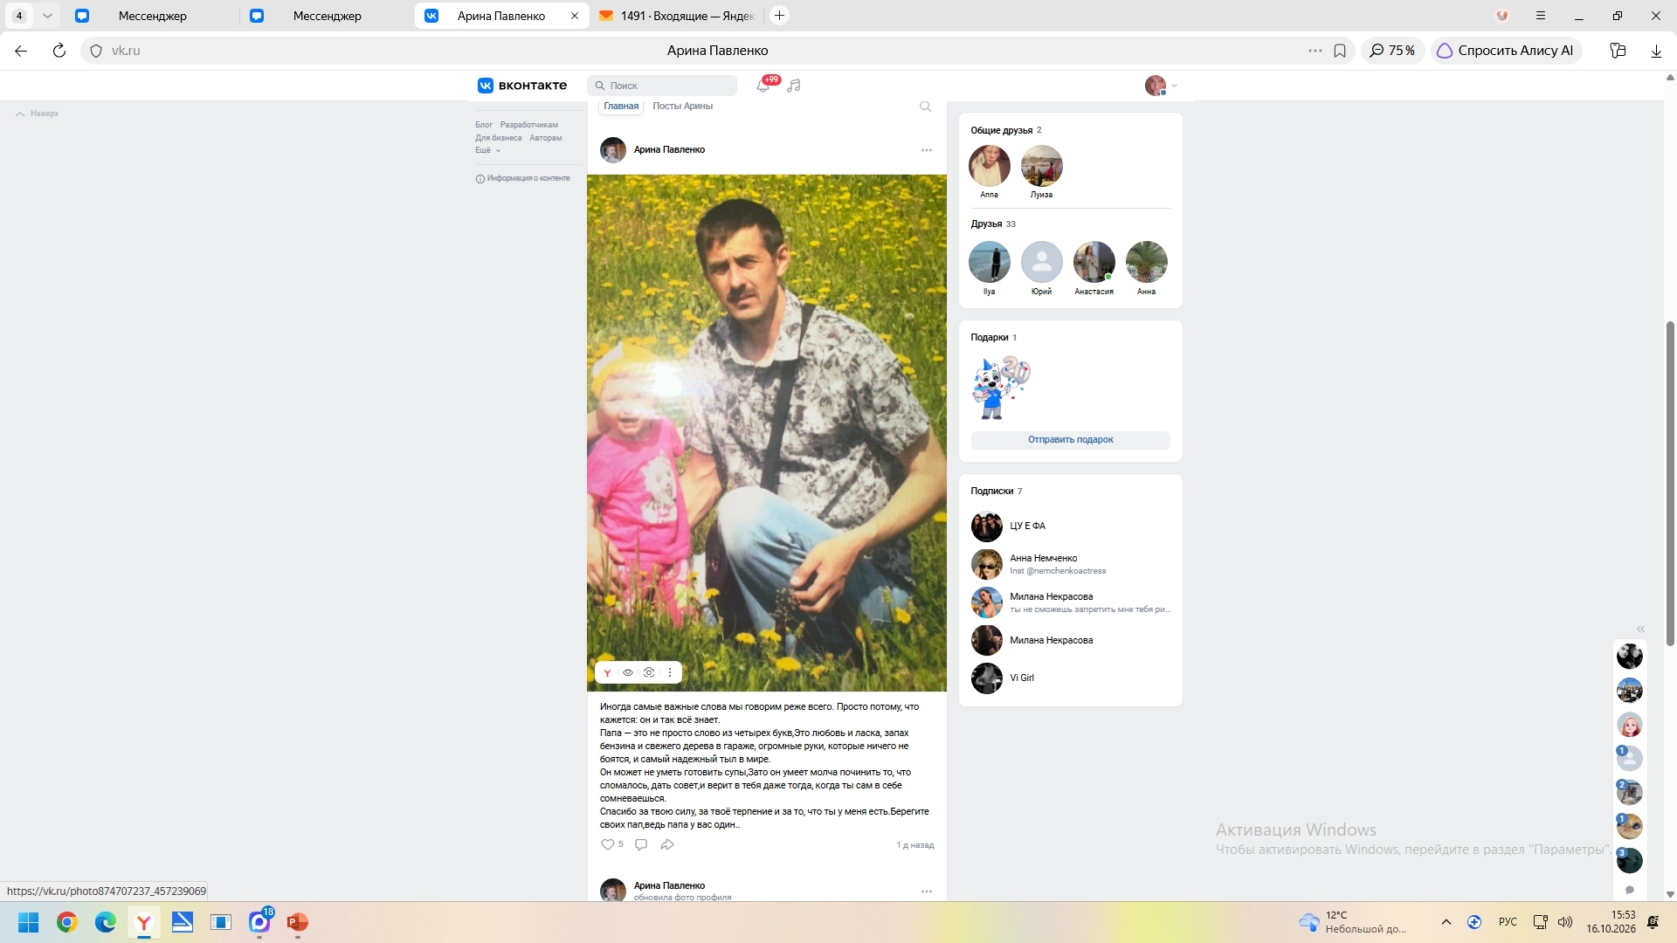The height and width of the screenshot is (943, 1677).
Task: Open friend Анастасия avatar
Action: pos(1094,262)
